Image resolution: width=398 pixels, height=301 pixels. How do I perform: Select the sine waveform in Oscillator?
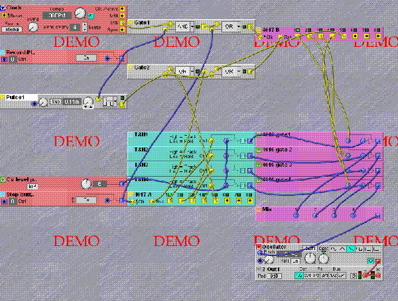click(334, 249)
